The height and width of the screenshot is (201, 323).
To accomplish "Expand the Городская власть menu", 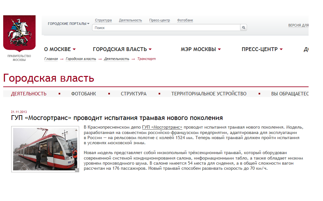I will click(122, 49).
